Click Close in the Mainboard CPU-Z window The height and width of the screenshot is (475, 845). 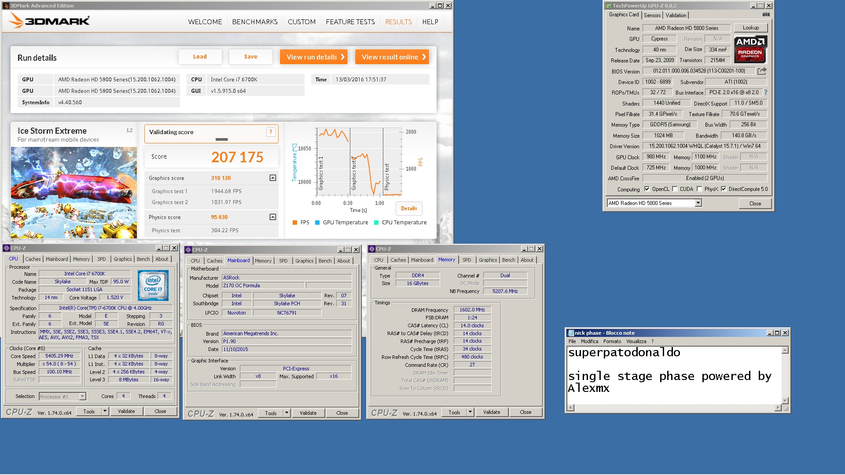(x=342, y=413)
